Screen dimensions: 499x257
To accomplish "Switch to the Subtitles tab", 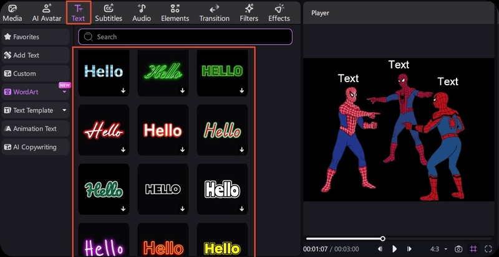I will [x=109, y=13].
